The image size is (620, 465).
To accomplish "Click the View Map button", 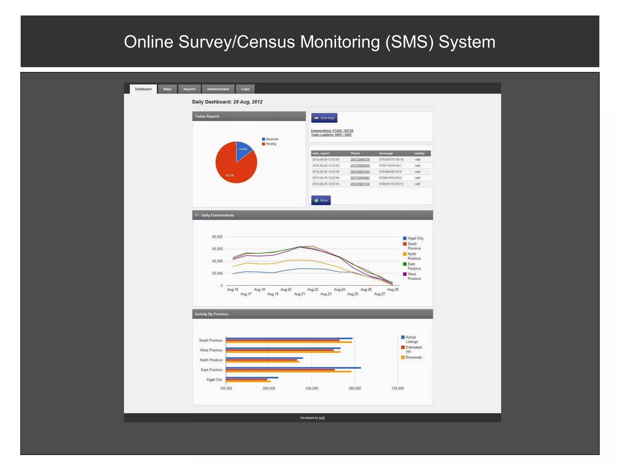I will tap(324, 118).
